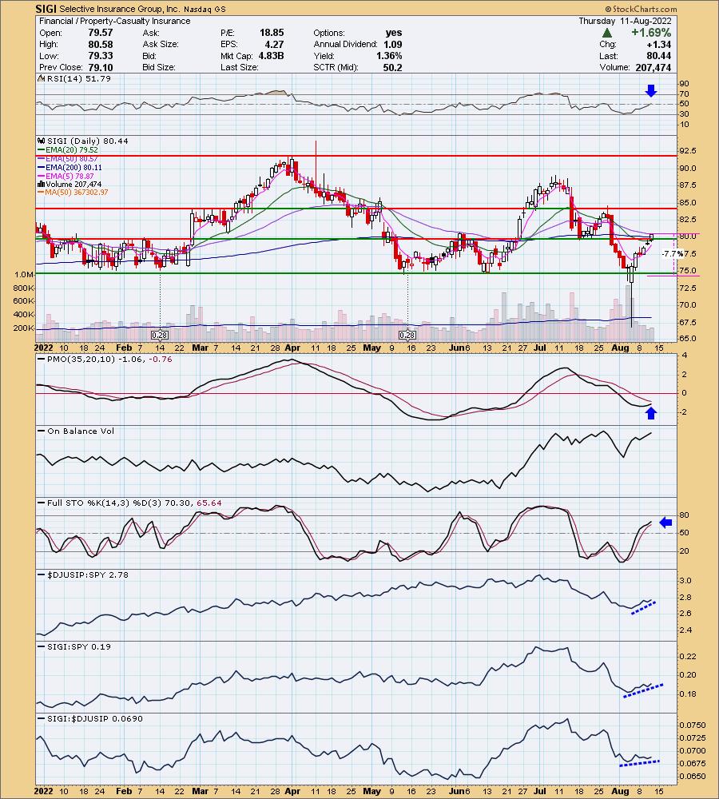Viewport: 719px width, 799px height.
Task: Click the SIGI (Daily) 80.44 chart label
Action: 87,141
